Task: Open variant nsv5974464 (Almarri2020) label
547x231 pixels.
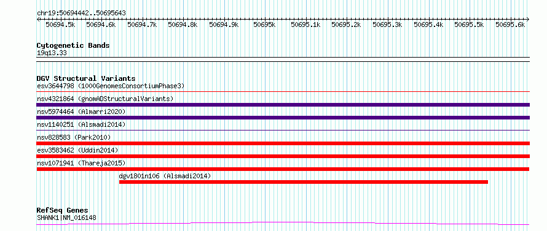Action: click(81, 112)
